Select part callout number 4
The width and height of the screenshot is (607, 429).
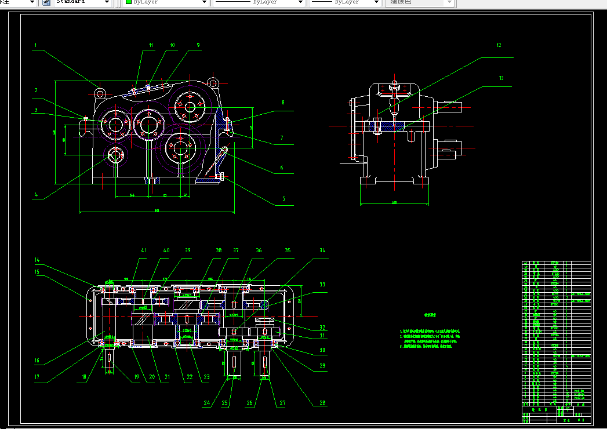(36, 195)
